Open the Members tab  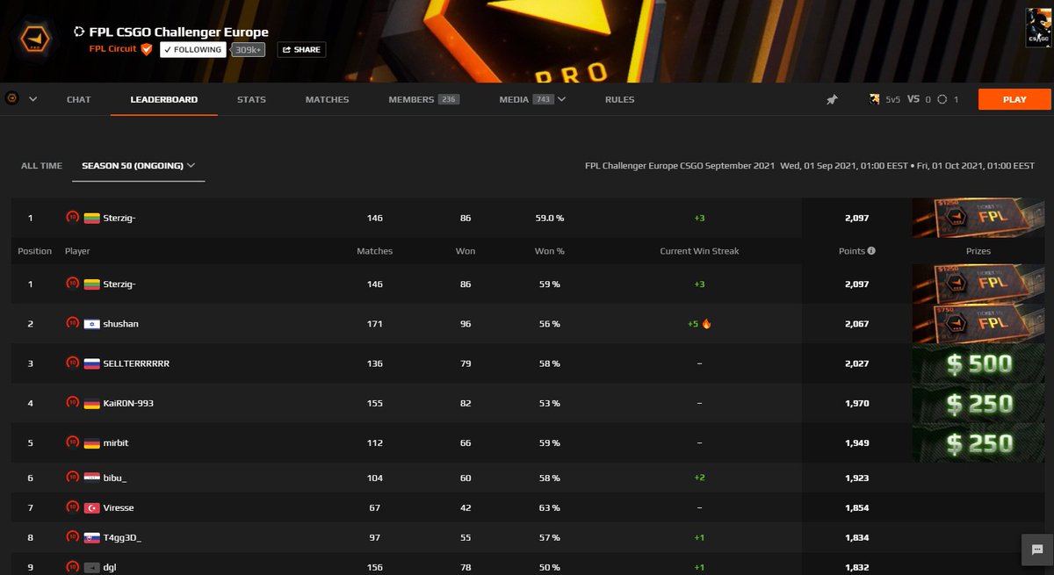(423, 99)
